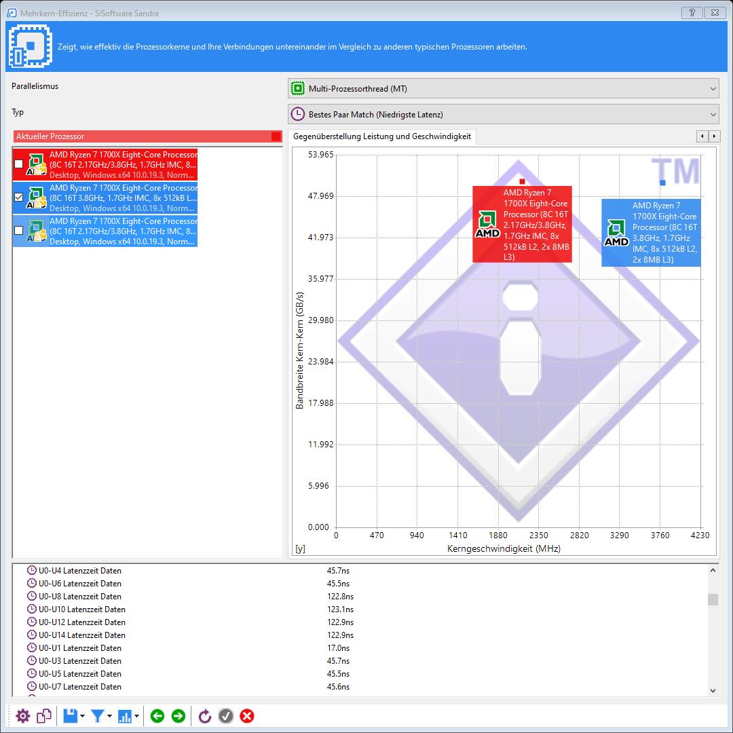Click the clock icon of U0-U1 row
The width and height of the screenshot is (733, 733).
[32, 648]
